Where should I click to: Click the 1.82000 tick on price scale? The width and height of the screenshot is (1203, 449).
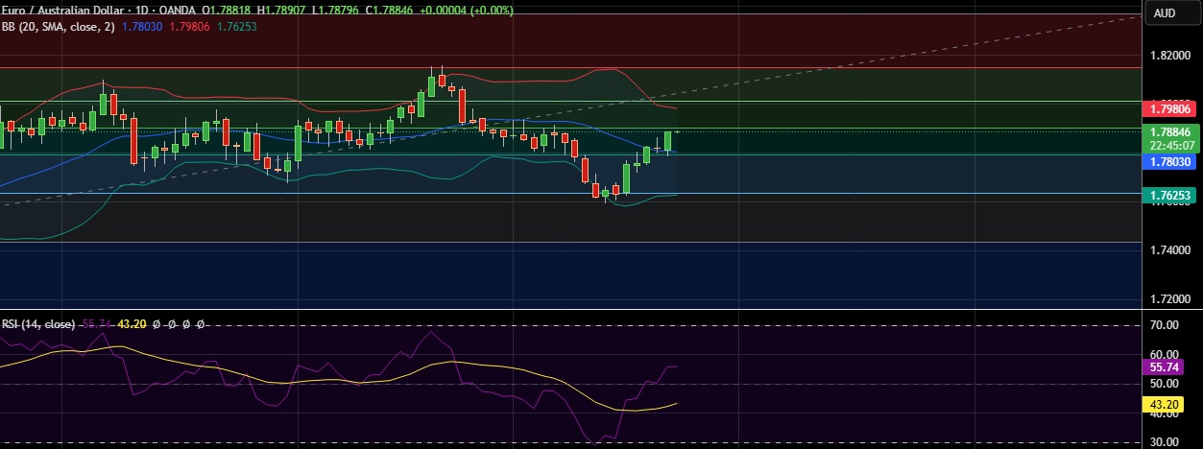1170,57
